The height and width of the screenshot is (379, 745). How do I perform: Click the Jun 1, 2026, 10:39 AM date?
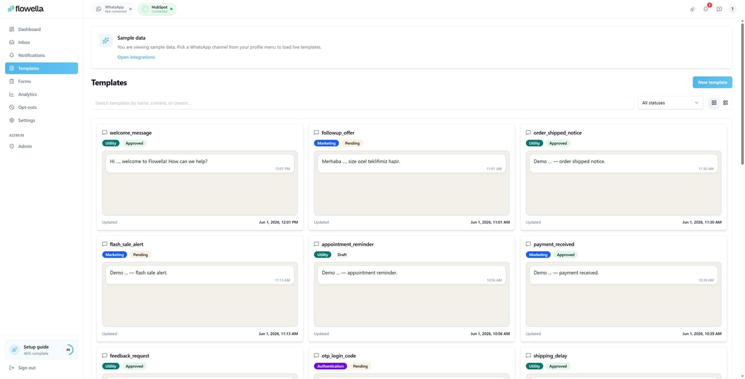pos(702,334)
